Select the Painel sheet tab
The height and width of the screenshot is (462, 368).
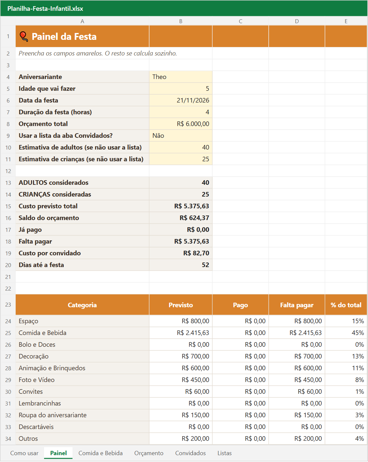(58, 453)
